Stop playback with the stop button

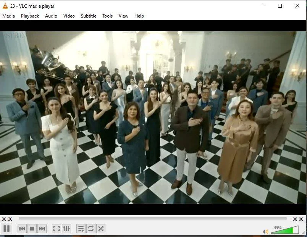point(32,228)
